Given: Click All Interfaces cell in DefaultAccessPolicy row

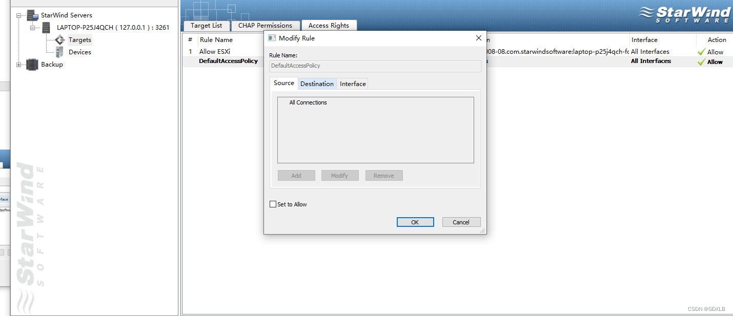Looking at the screenshot, I should pos(650,61).
